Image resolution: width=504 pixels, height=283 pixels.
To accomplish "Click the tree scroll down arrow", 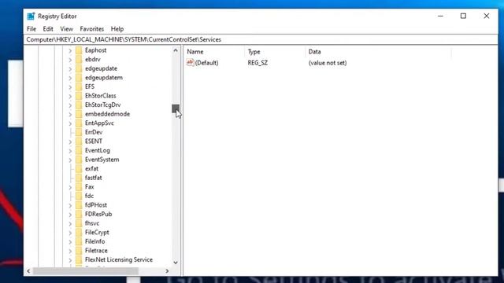I will click(x=176, y=263).
